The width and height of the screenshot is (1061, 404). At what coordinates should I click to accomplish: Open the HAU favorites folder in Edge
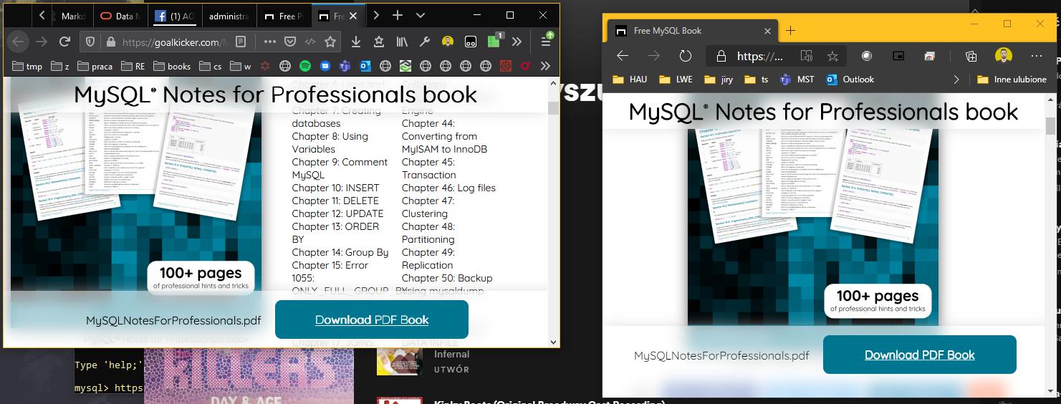[x=630, y=80]
